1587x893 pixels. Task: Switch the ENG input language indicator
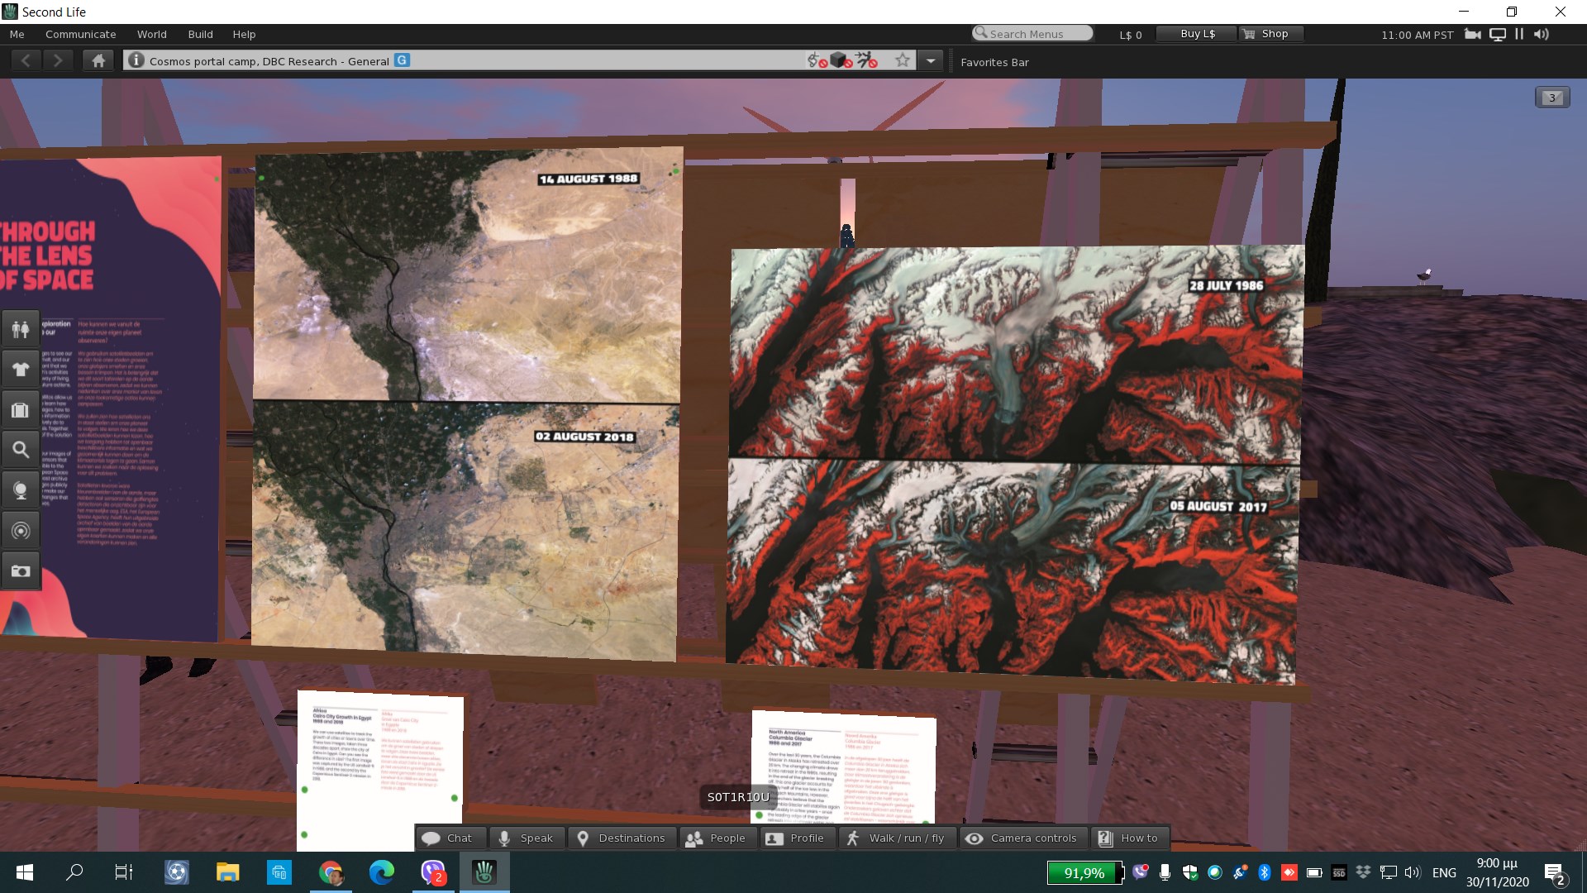1444,872
